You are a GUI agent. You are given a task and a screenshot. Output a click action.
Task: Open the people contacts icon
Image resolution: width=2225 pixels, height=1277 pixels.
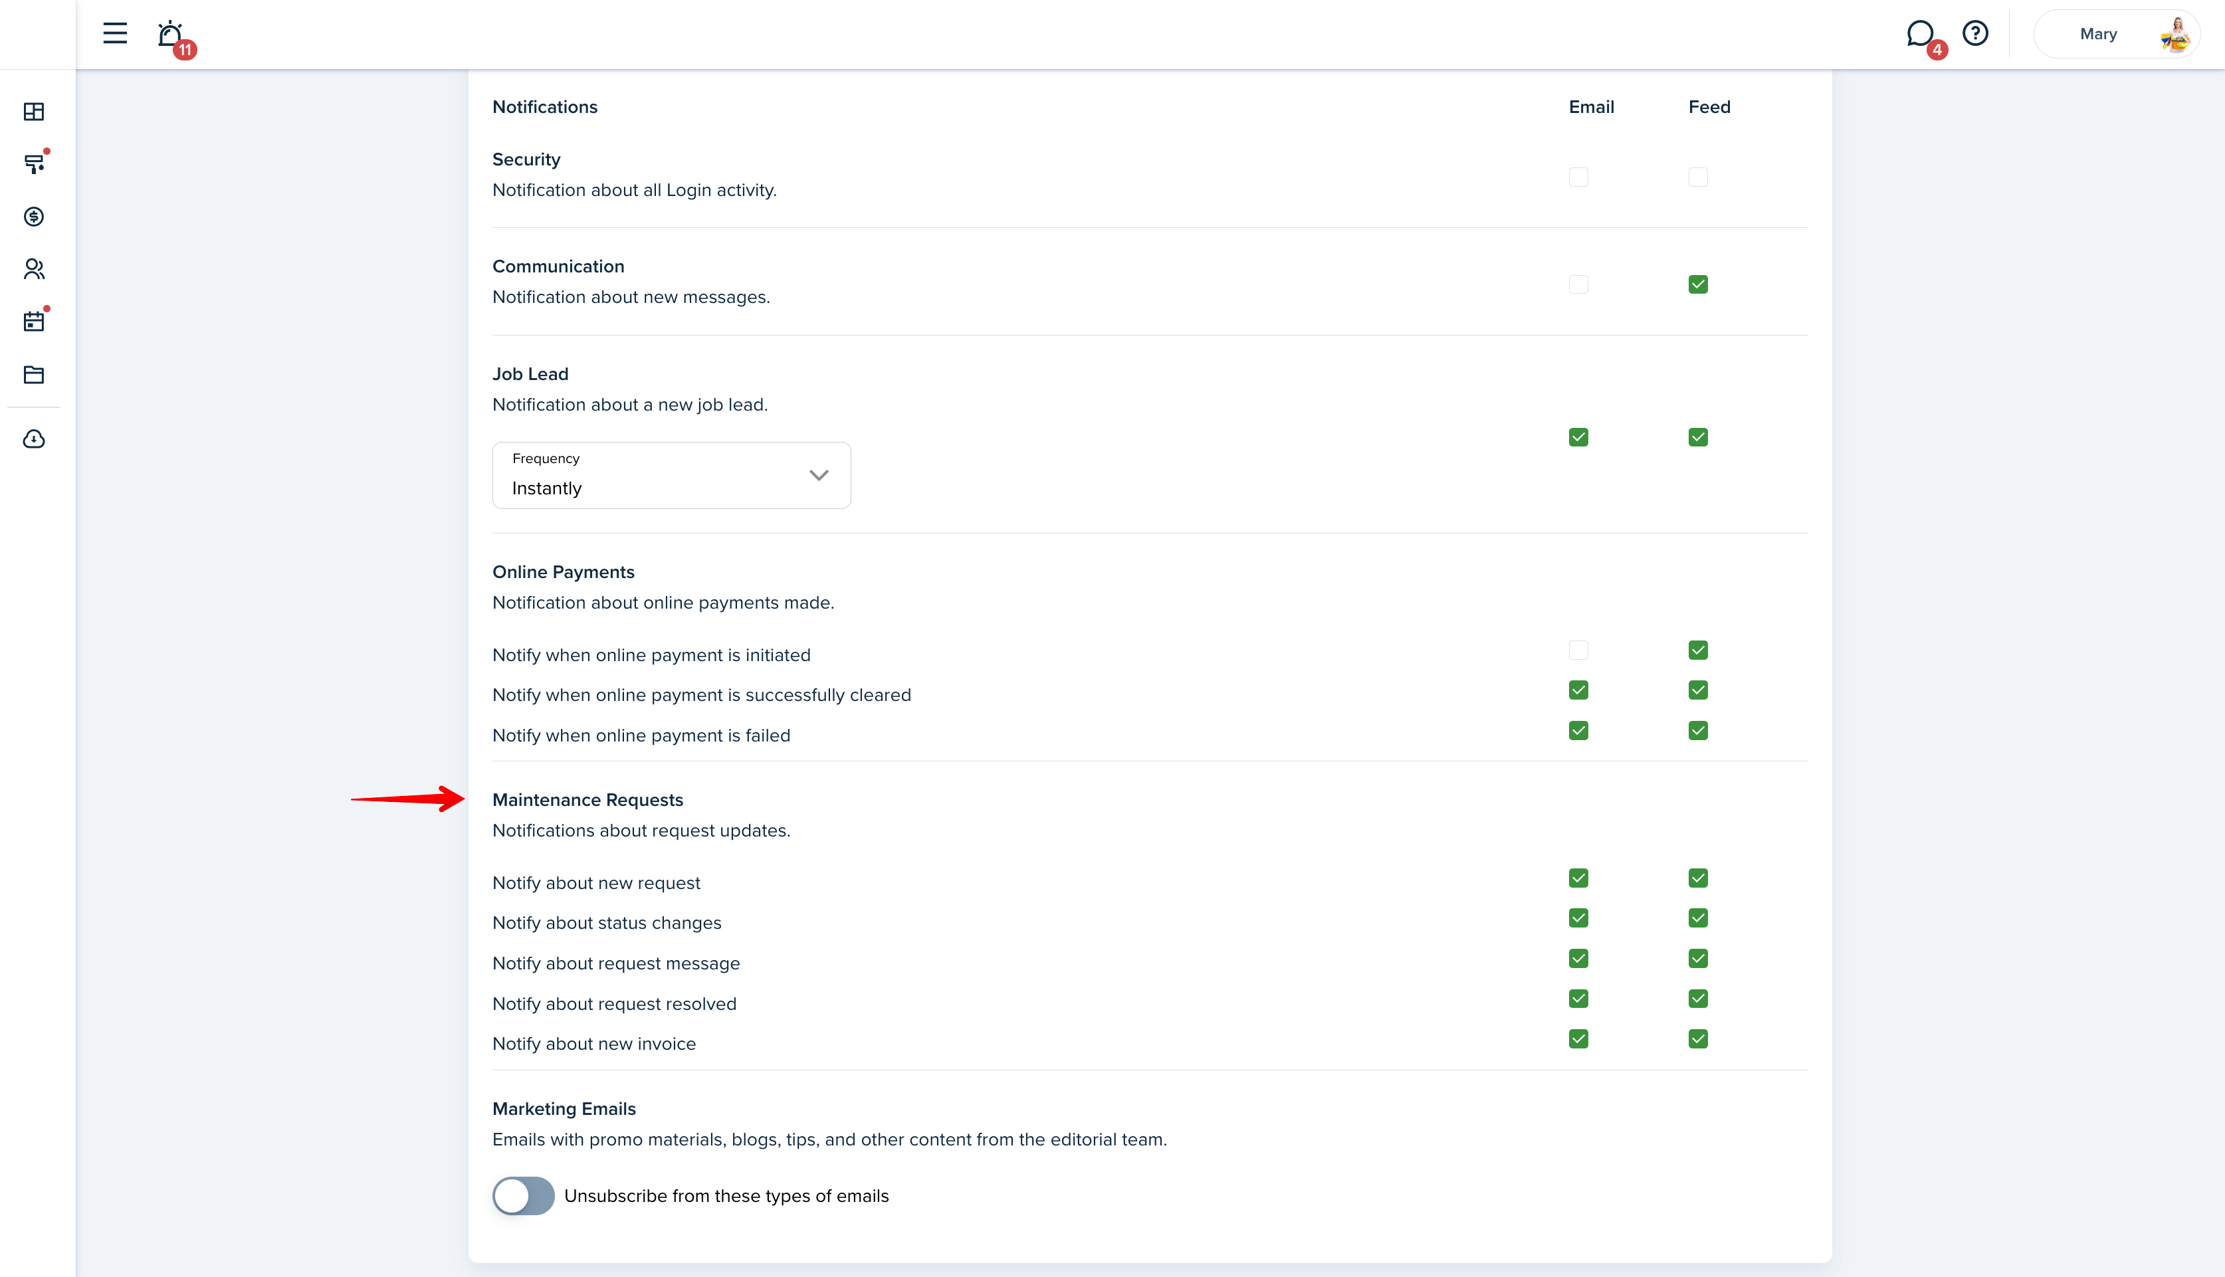(x=33, y=269)
